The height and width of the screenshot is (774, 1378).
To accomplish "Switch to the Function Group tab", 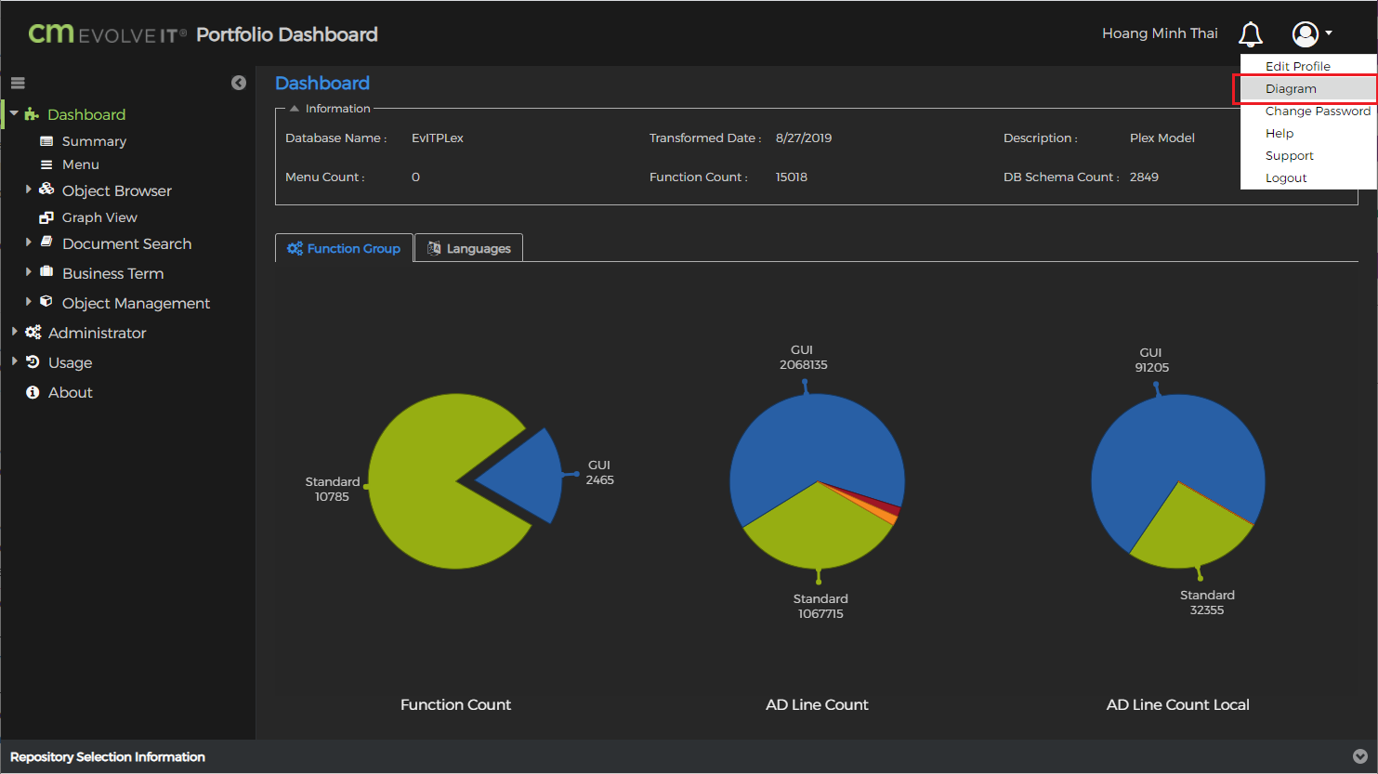I will [344, 248].
